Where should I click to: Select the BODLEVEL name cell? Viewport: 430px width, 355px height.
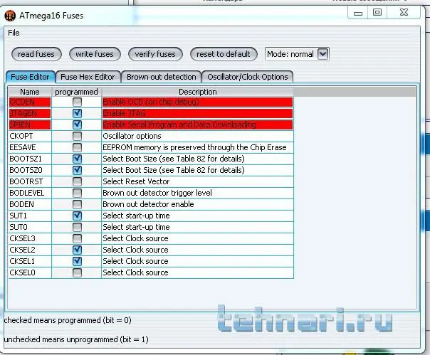[x=30, y=193]
